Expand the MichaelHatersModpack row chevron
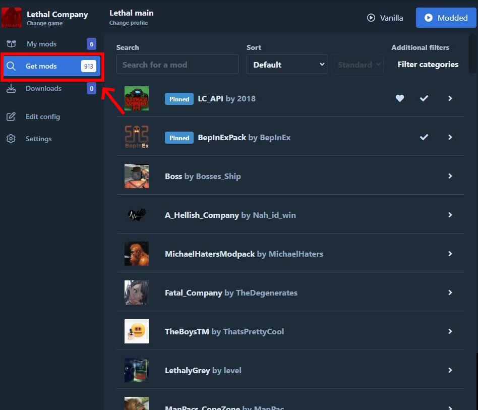Image resolution: width=478 pixels, height=410 pixels. (450, 254)
